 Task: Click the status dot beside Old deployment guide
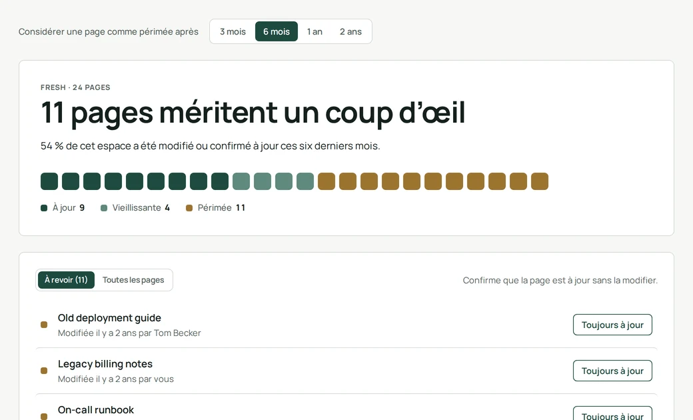[44, 325]
